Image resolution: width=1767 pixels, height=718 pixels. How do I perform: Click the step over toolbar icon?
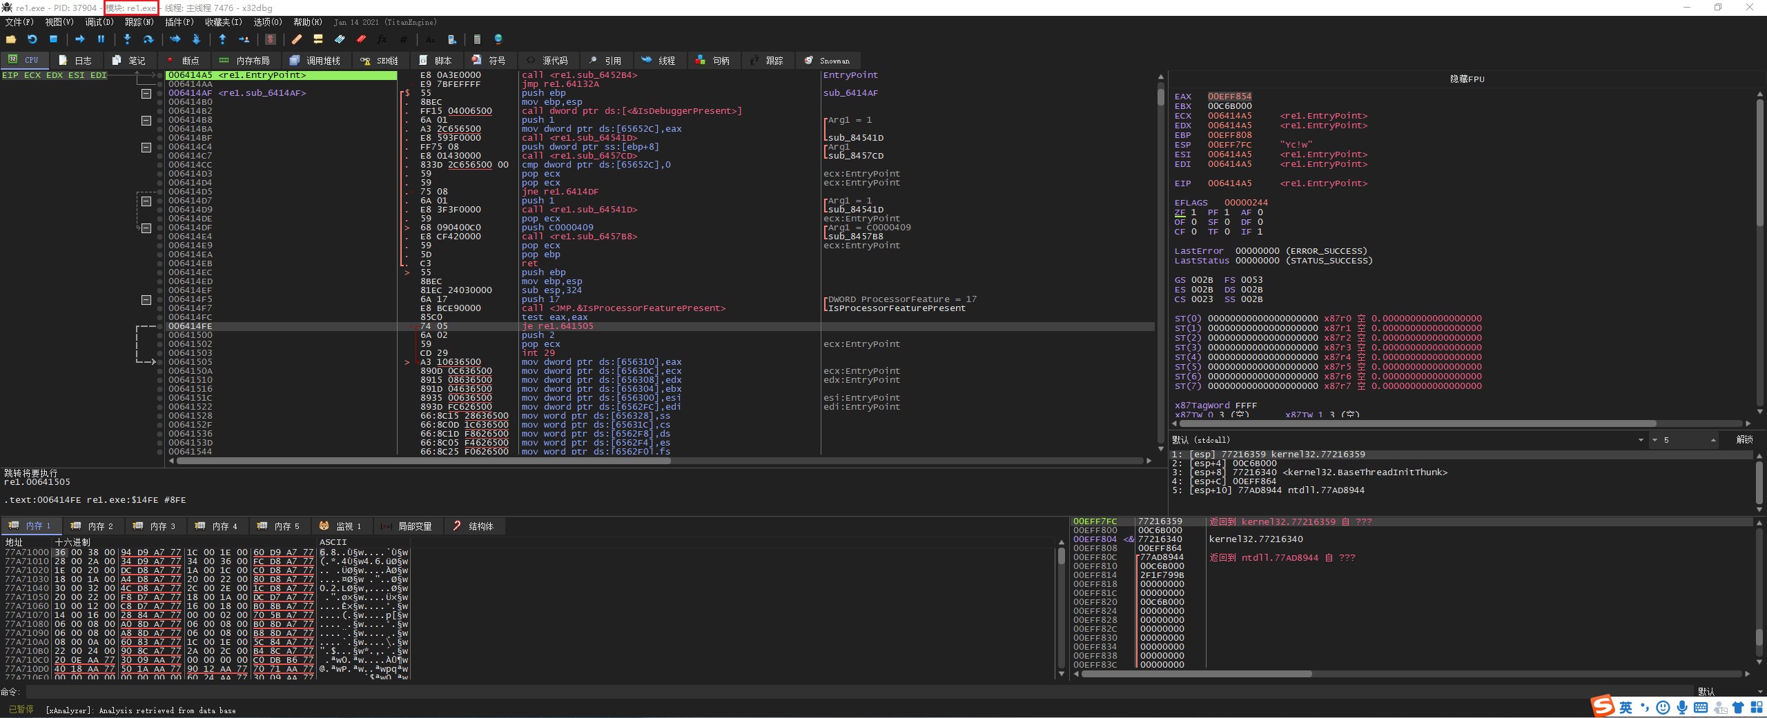148,39
